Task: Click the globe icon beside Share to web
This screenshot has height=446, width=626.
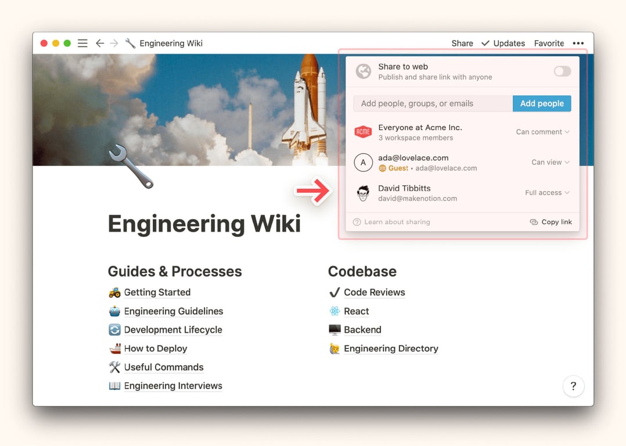Action: pyautogui.click(x=364, y=71)
